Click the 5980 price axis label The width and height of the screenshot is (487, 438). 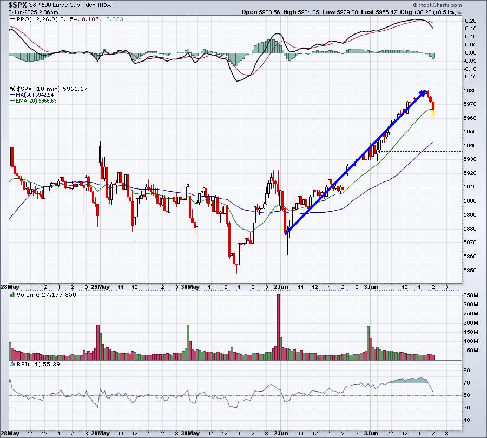(x=470, y=91)
